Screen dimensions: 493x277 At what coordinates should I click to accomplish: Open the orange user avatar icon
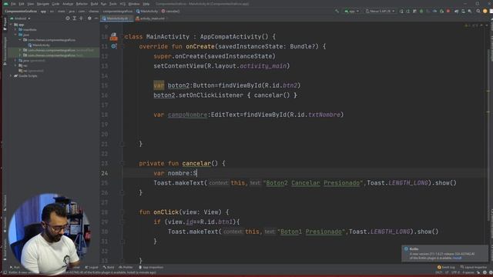[485, 12]
